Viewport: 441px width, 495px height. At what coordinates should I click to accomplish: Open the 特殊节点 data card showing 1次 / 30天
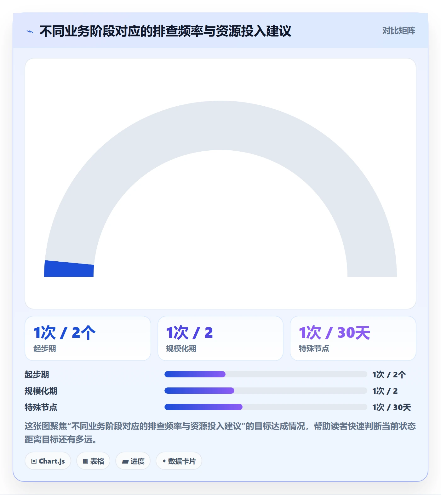point(353,338)
